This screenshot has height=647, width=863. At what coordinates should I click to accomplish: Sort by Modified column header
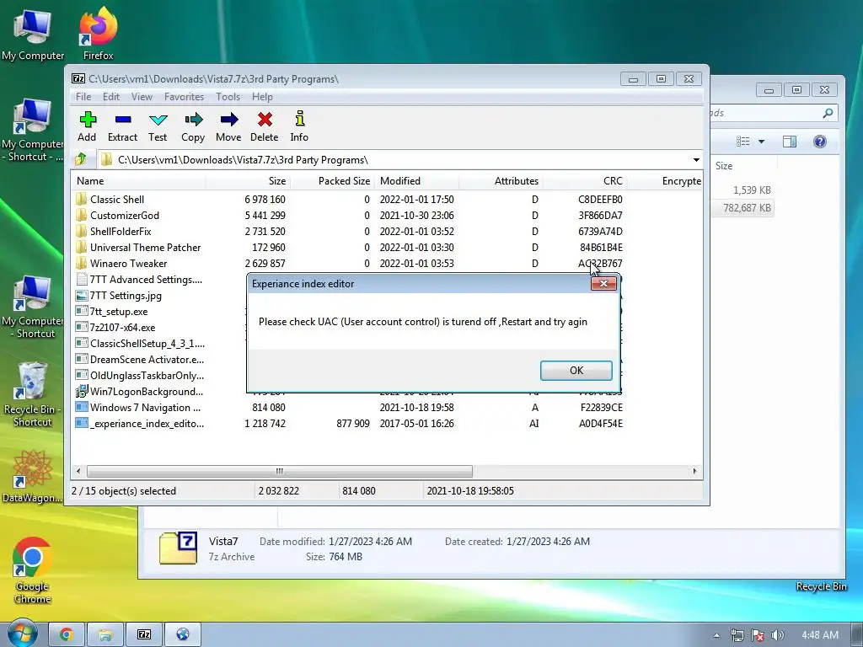(416, 180)
